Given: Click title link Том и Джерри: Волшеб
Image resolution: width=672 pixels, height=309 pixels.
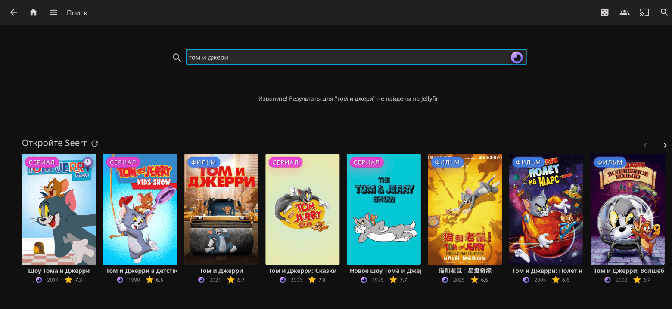Looking at the screenshot, I should [629, 271].
